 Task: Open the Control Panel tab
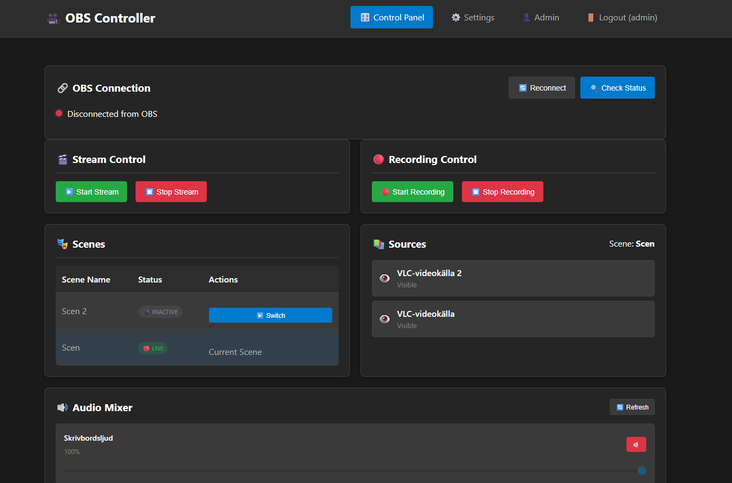pos(392,17)
